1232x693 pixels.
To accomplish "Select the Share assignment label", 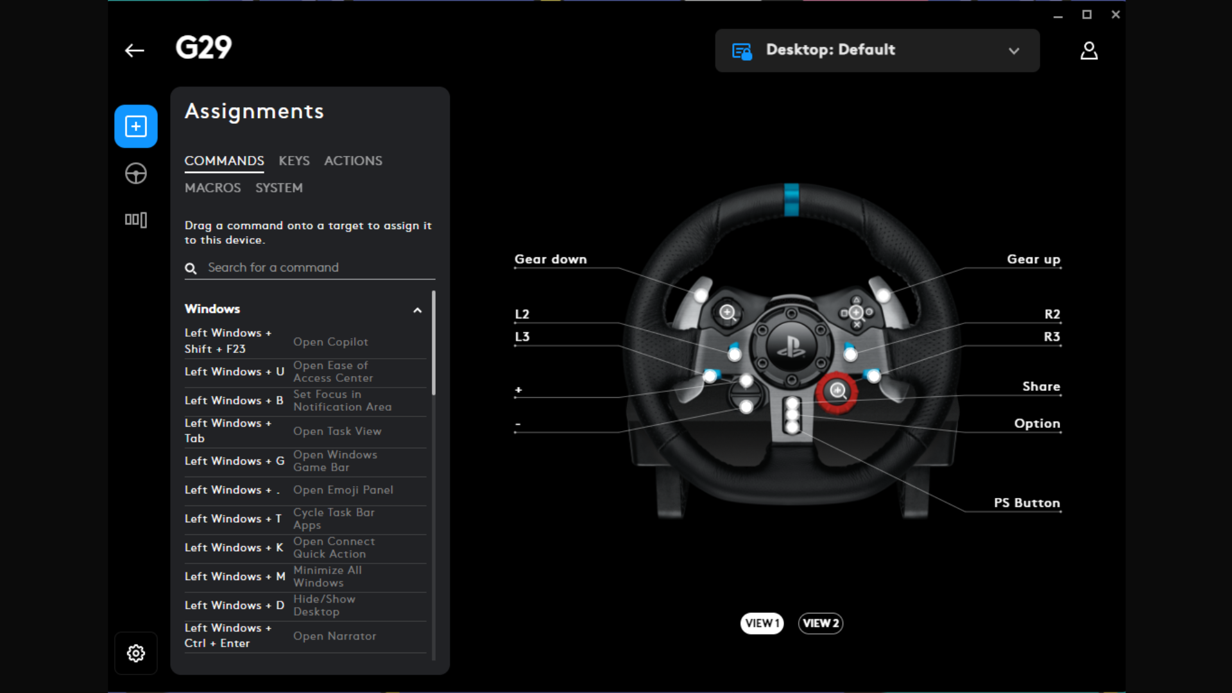I will 1041,386.
